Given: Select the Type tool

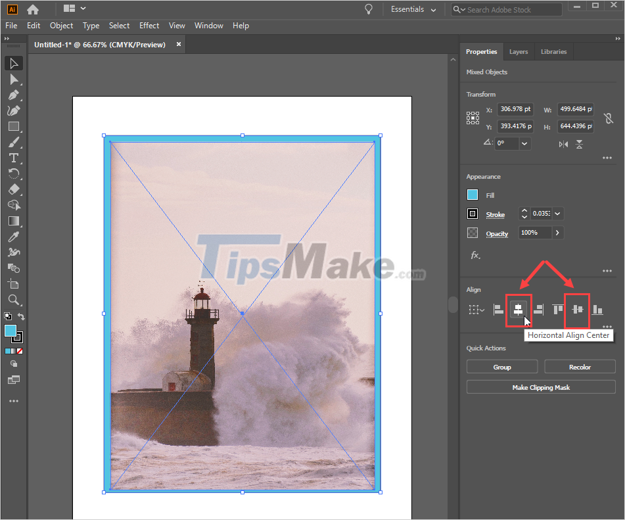Looking at the screenshot, I should click(14, 158).
